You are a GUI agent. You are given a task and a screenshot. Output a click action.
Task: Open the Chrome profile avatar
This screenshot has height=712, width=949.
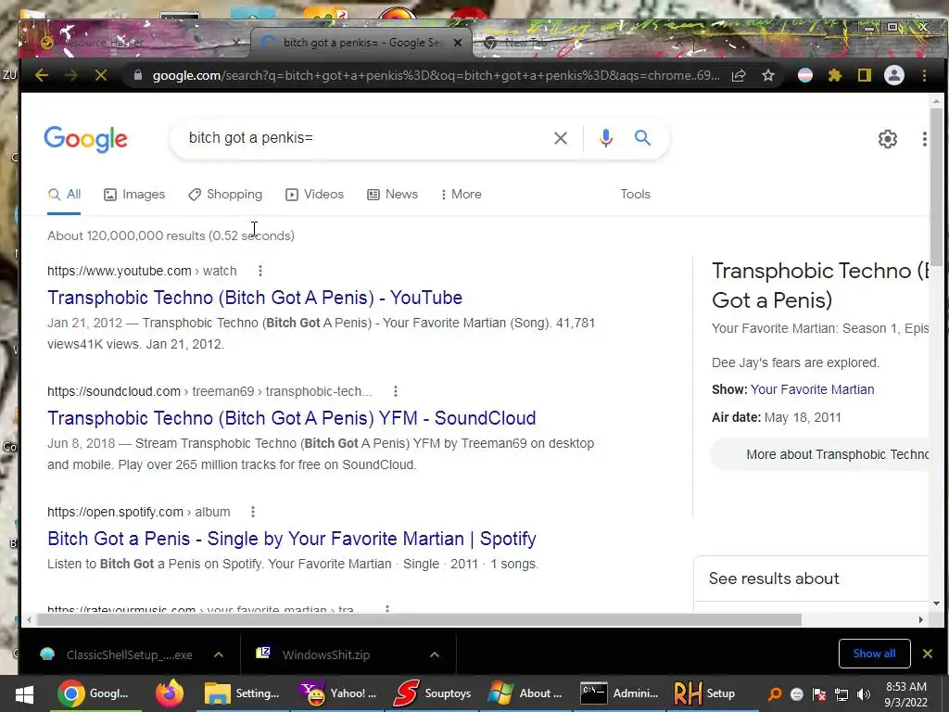tap(894, 76)
